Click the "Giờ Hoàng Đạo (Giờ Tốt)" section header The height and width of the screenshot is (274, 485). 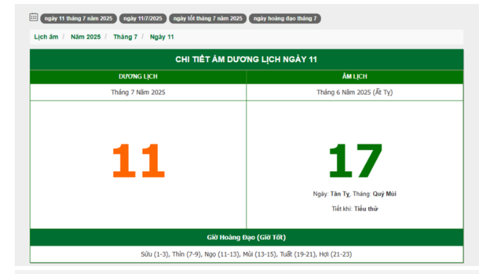[x=246, y=237]
